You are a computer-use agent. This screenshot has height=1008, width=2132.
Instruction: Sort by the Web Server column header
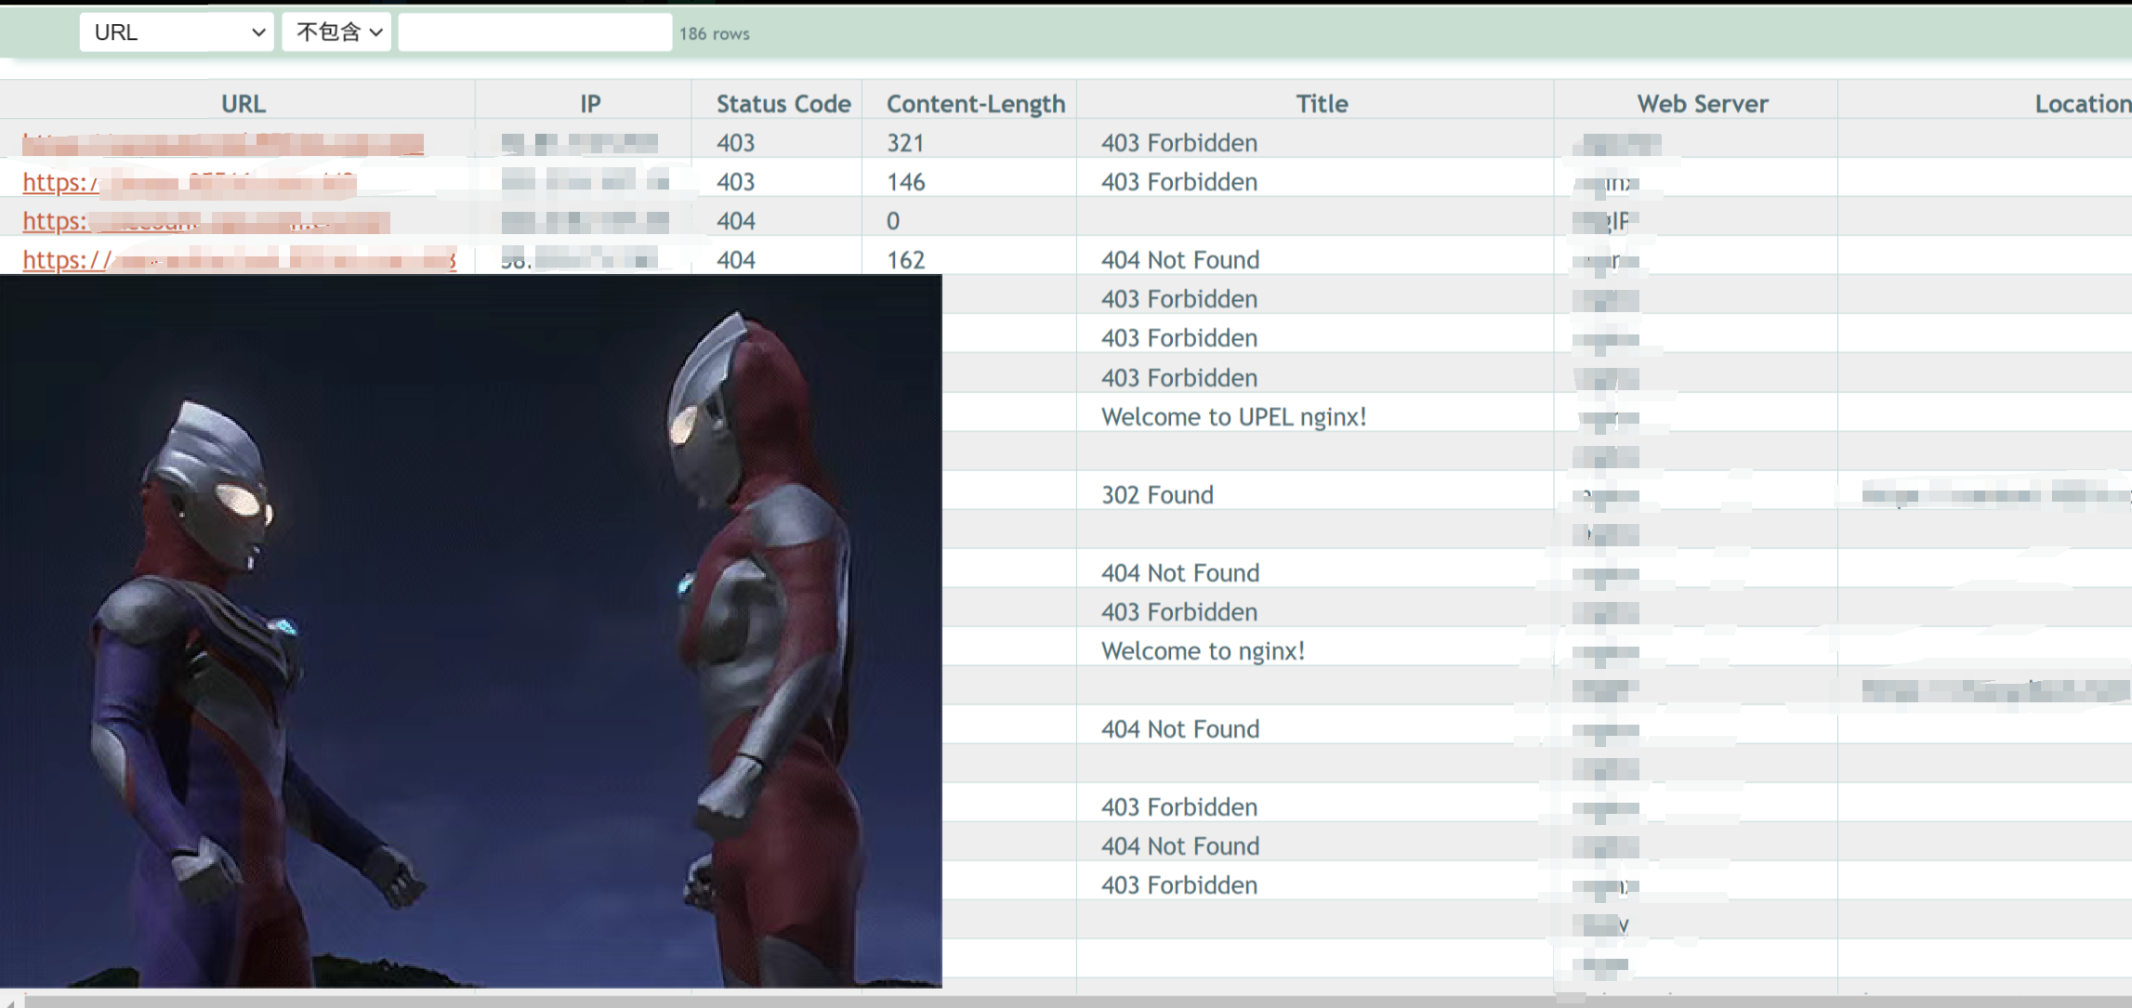(1702, 103)
